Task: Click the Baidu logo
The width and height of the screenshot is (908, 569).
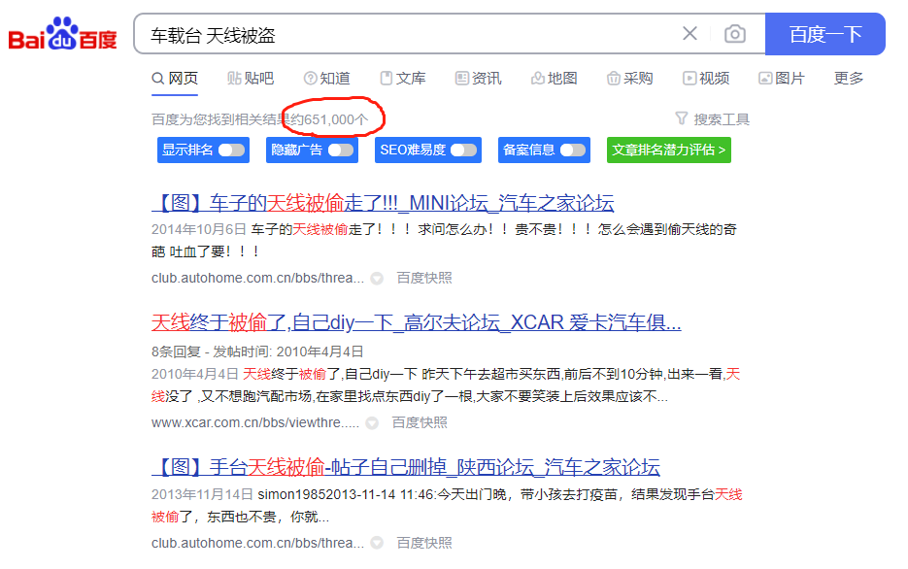Action: click(62, 34)
